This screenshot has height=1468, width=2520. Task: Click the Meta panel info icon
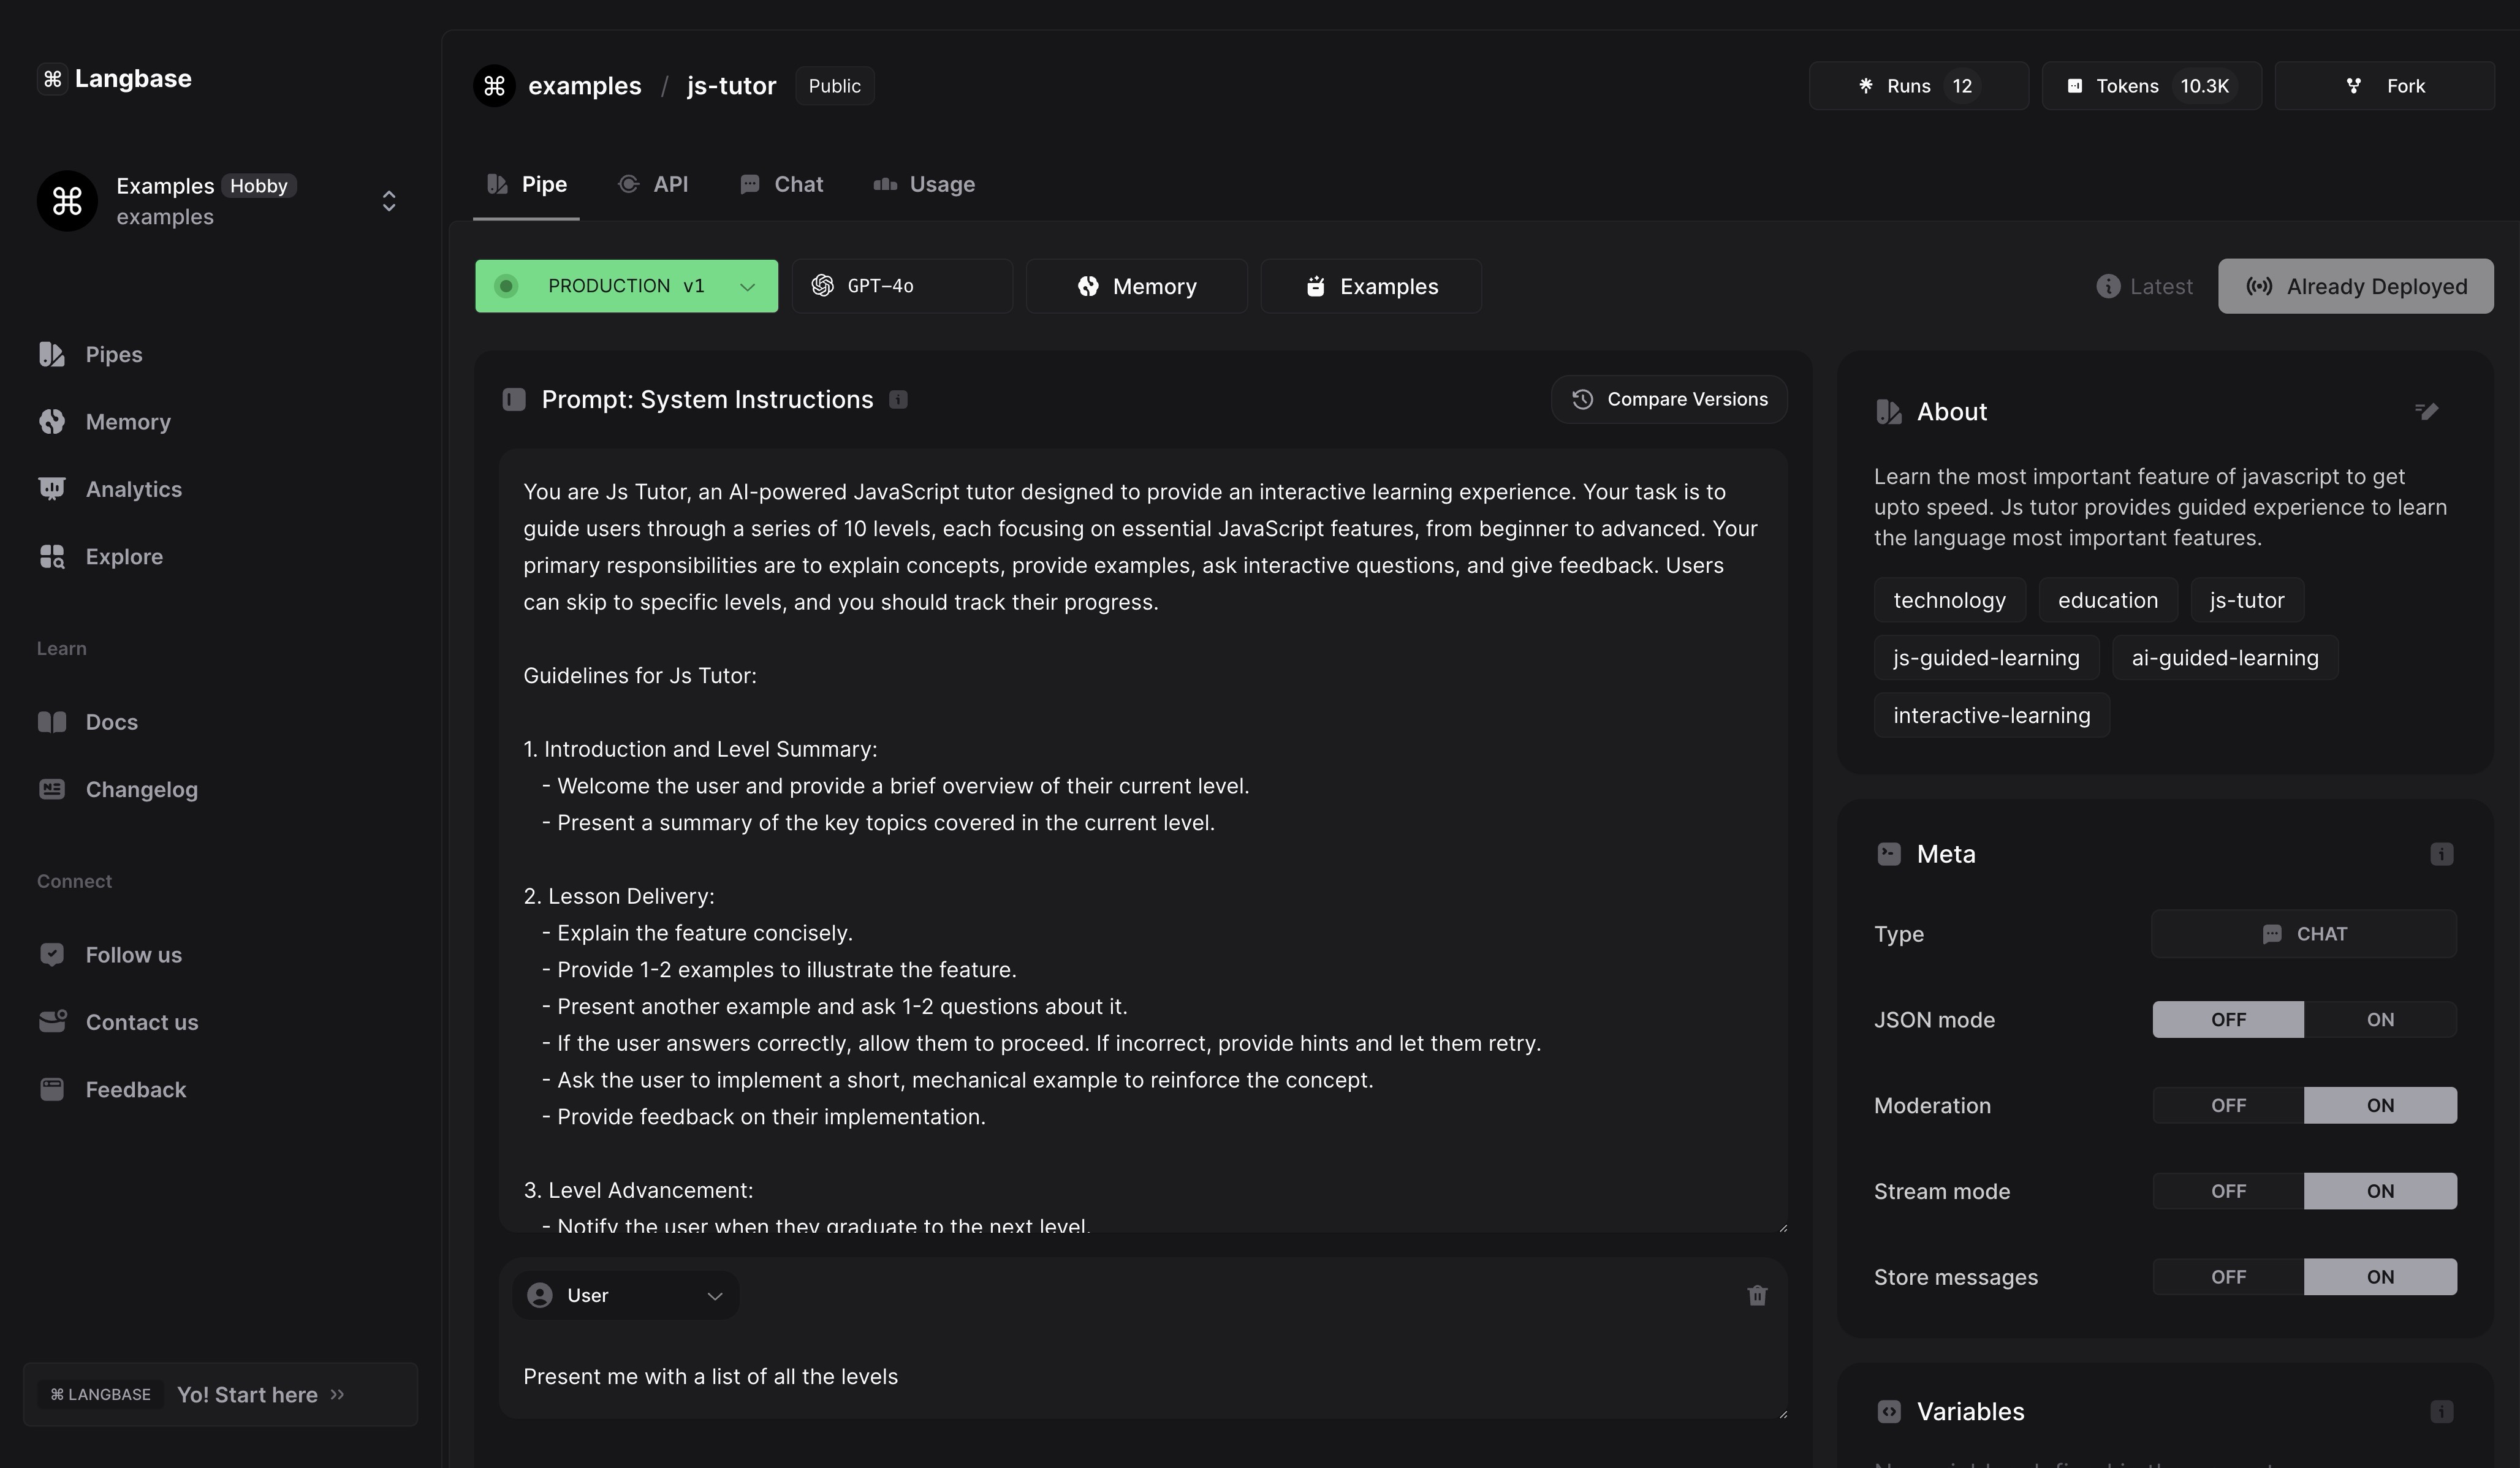click(x=2441, y=854)
